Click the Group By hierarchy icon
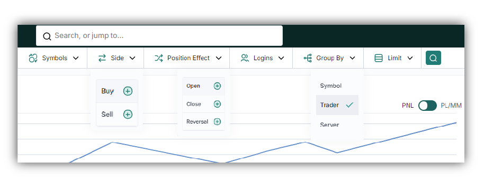Image resolution: width=484 pixels, height=190 pixels. pos(308,58)
